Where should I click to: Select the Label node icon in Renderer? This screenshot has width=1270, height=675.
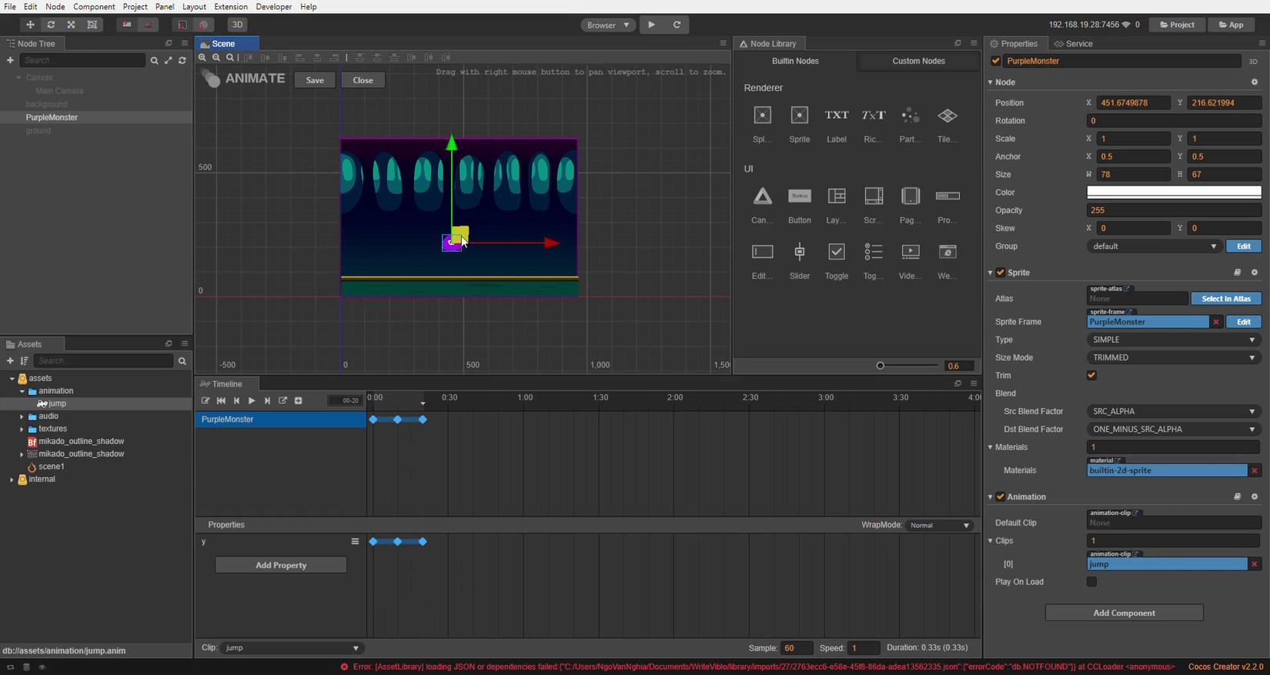point(836,115)
